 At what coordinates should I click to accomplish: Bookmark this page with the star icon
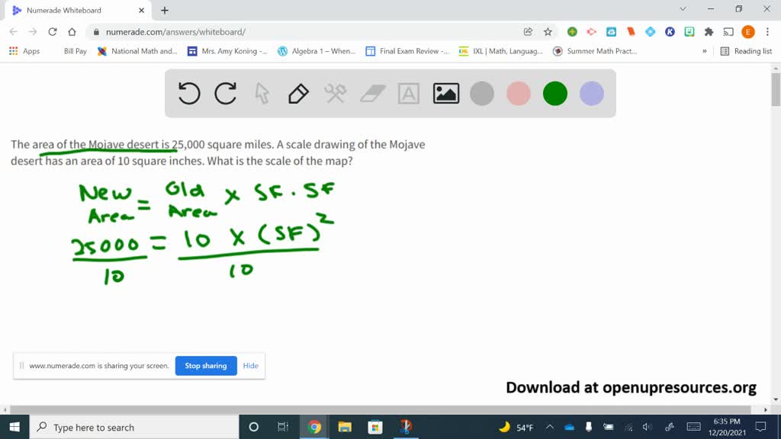(548, 32)
